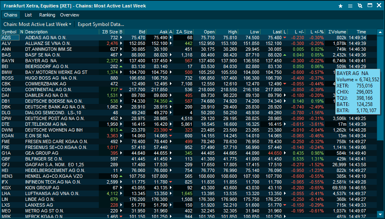Click Export Symbol Data...

tap(100, 24)
